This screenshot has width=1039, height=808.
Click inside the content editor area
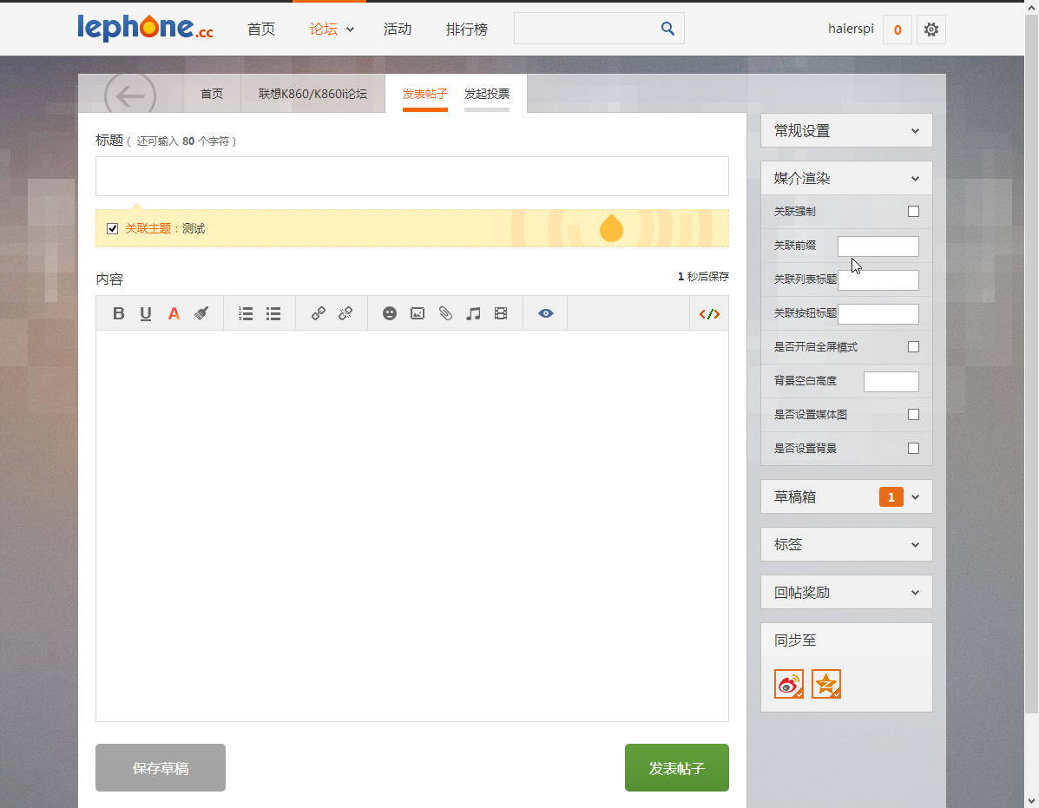coord(412,526)
